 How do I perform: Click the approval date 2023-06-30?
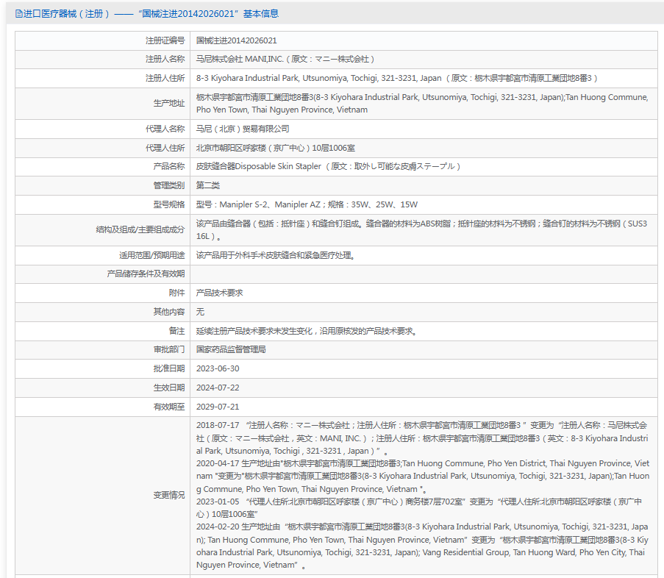click(218, 368)
